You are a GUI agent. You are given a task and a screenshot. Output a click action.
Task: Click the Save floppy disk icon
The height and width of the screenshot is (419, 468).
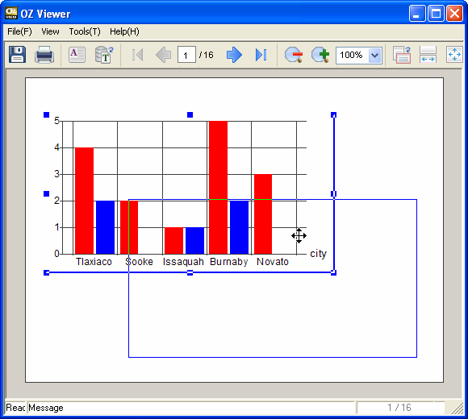[x=17, y=55]
